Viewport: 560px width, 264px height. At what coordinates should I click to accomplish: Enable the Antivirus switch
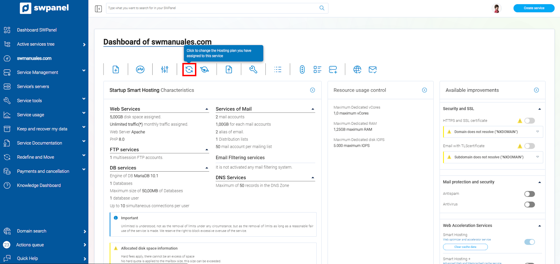pyautogui.click(x=530, y=204)
